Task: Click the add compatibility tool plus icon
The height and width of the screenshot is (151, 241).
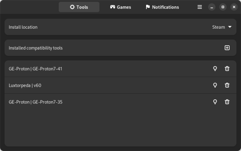Action: tap(227, 48)
